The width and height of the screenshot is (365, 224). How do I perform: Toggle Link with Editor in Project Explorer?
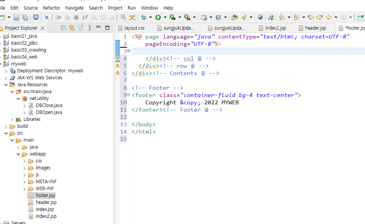(72, 28)
